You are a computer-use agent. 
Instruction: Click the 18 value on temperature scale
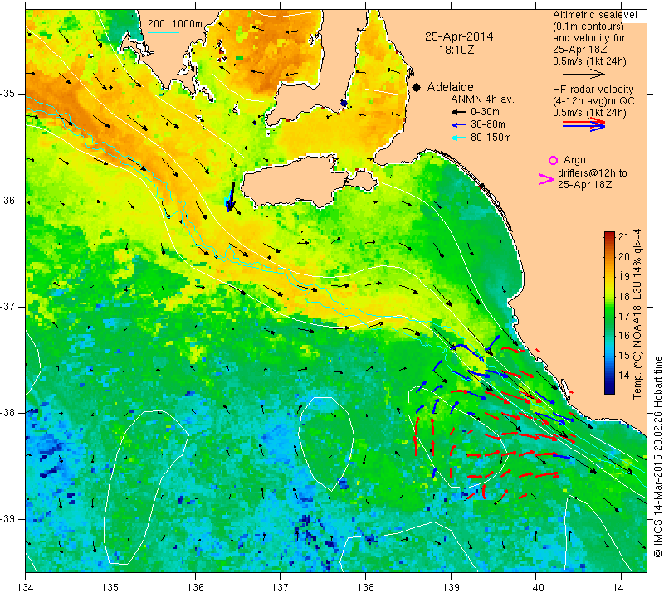point(624,296)
